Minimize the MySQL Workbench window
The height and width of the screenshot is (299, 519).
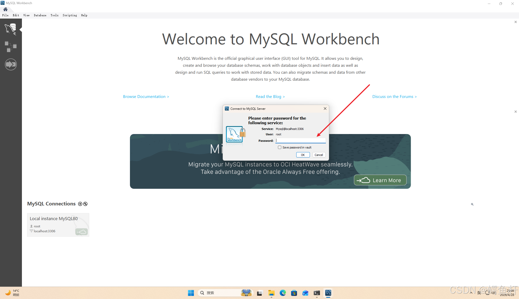click(x=489, y=4)
